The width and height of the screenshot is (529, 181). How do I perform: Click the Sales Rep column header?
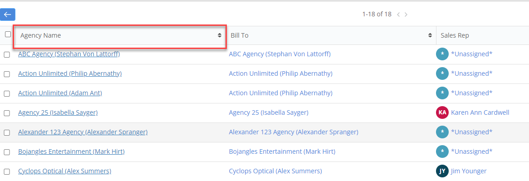tap(455, 35)
